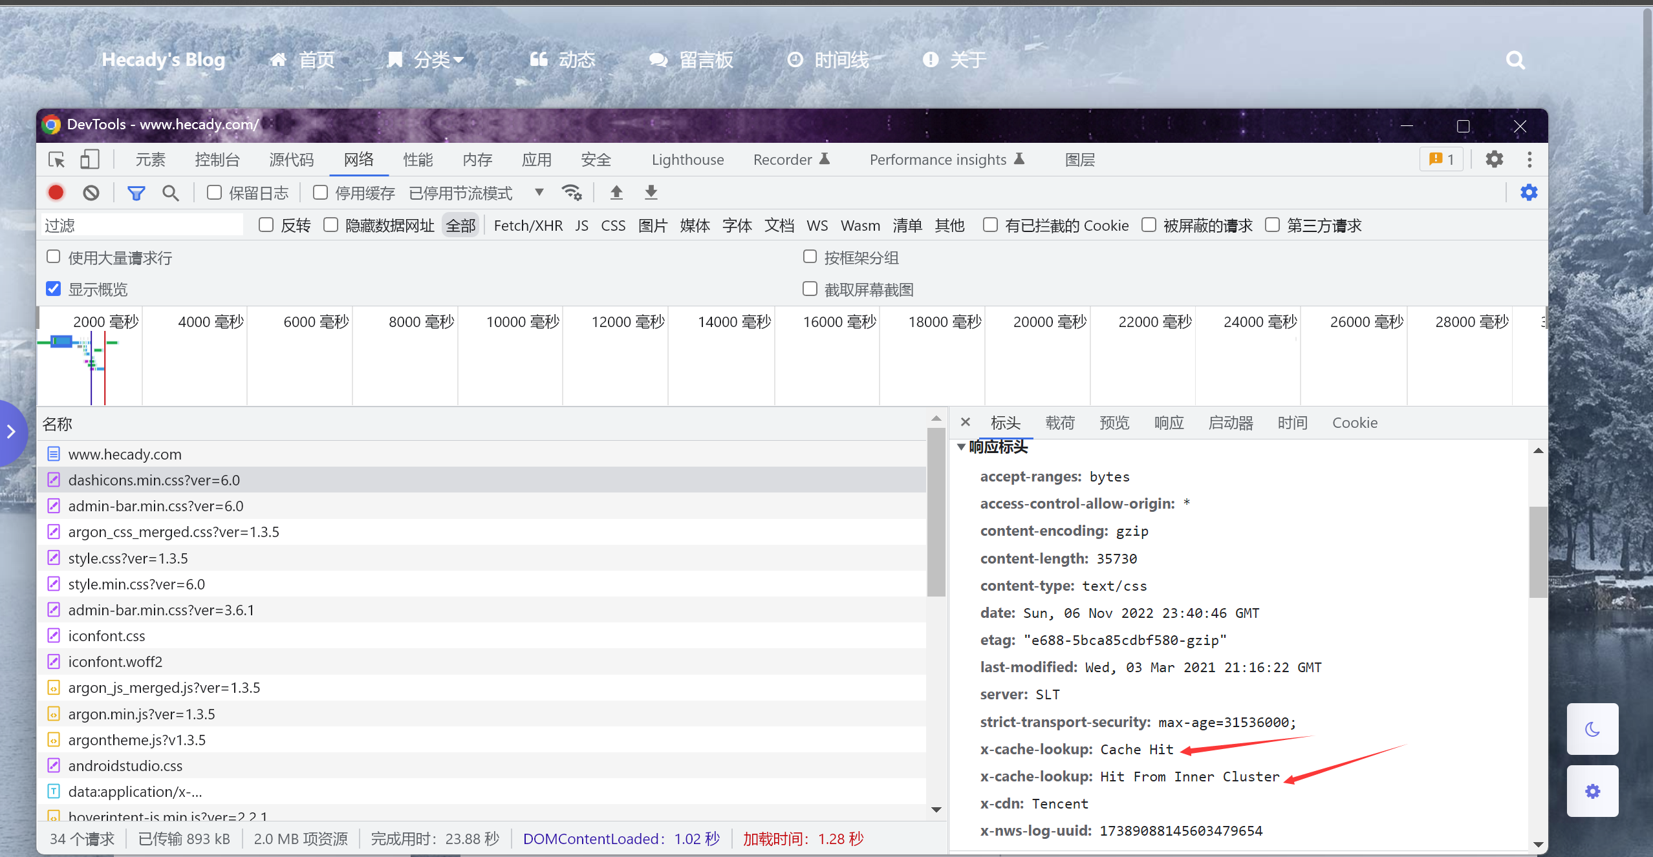
Task: Open the network search magnifier
Action: [x=170, y=193]
